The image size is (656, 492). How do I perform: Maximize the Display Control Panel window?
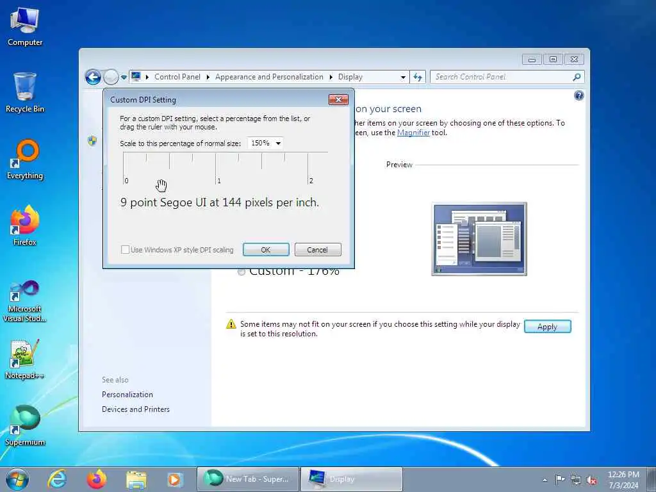(x=553, y=60)
